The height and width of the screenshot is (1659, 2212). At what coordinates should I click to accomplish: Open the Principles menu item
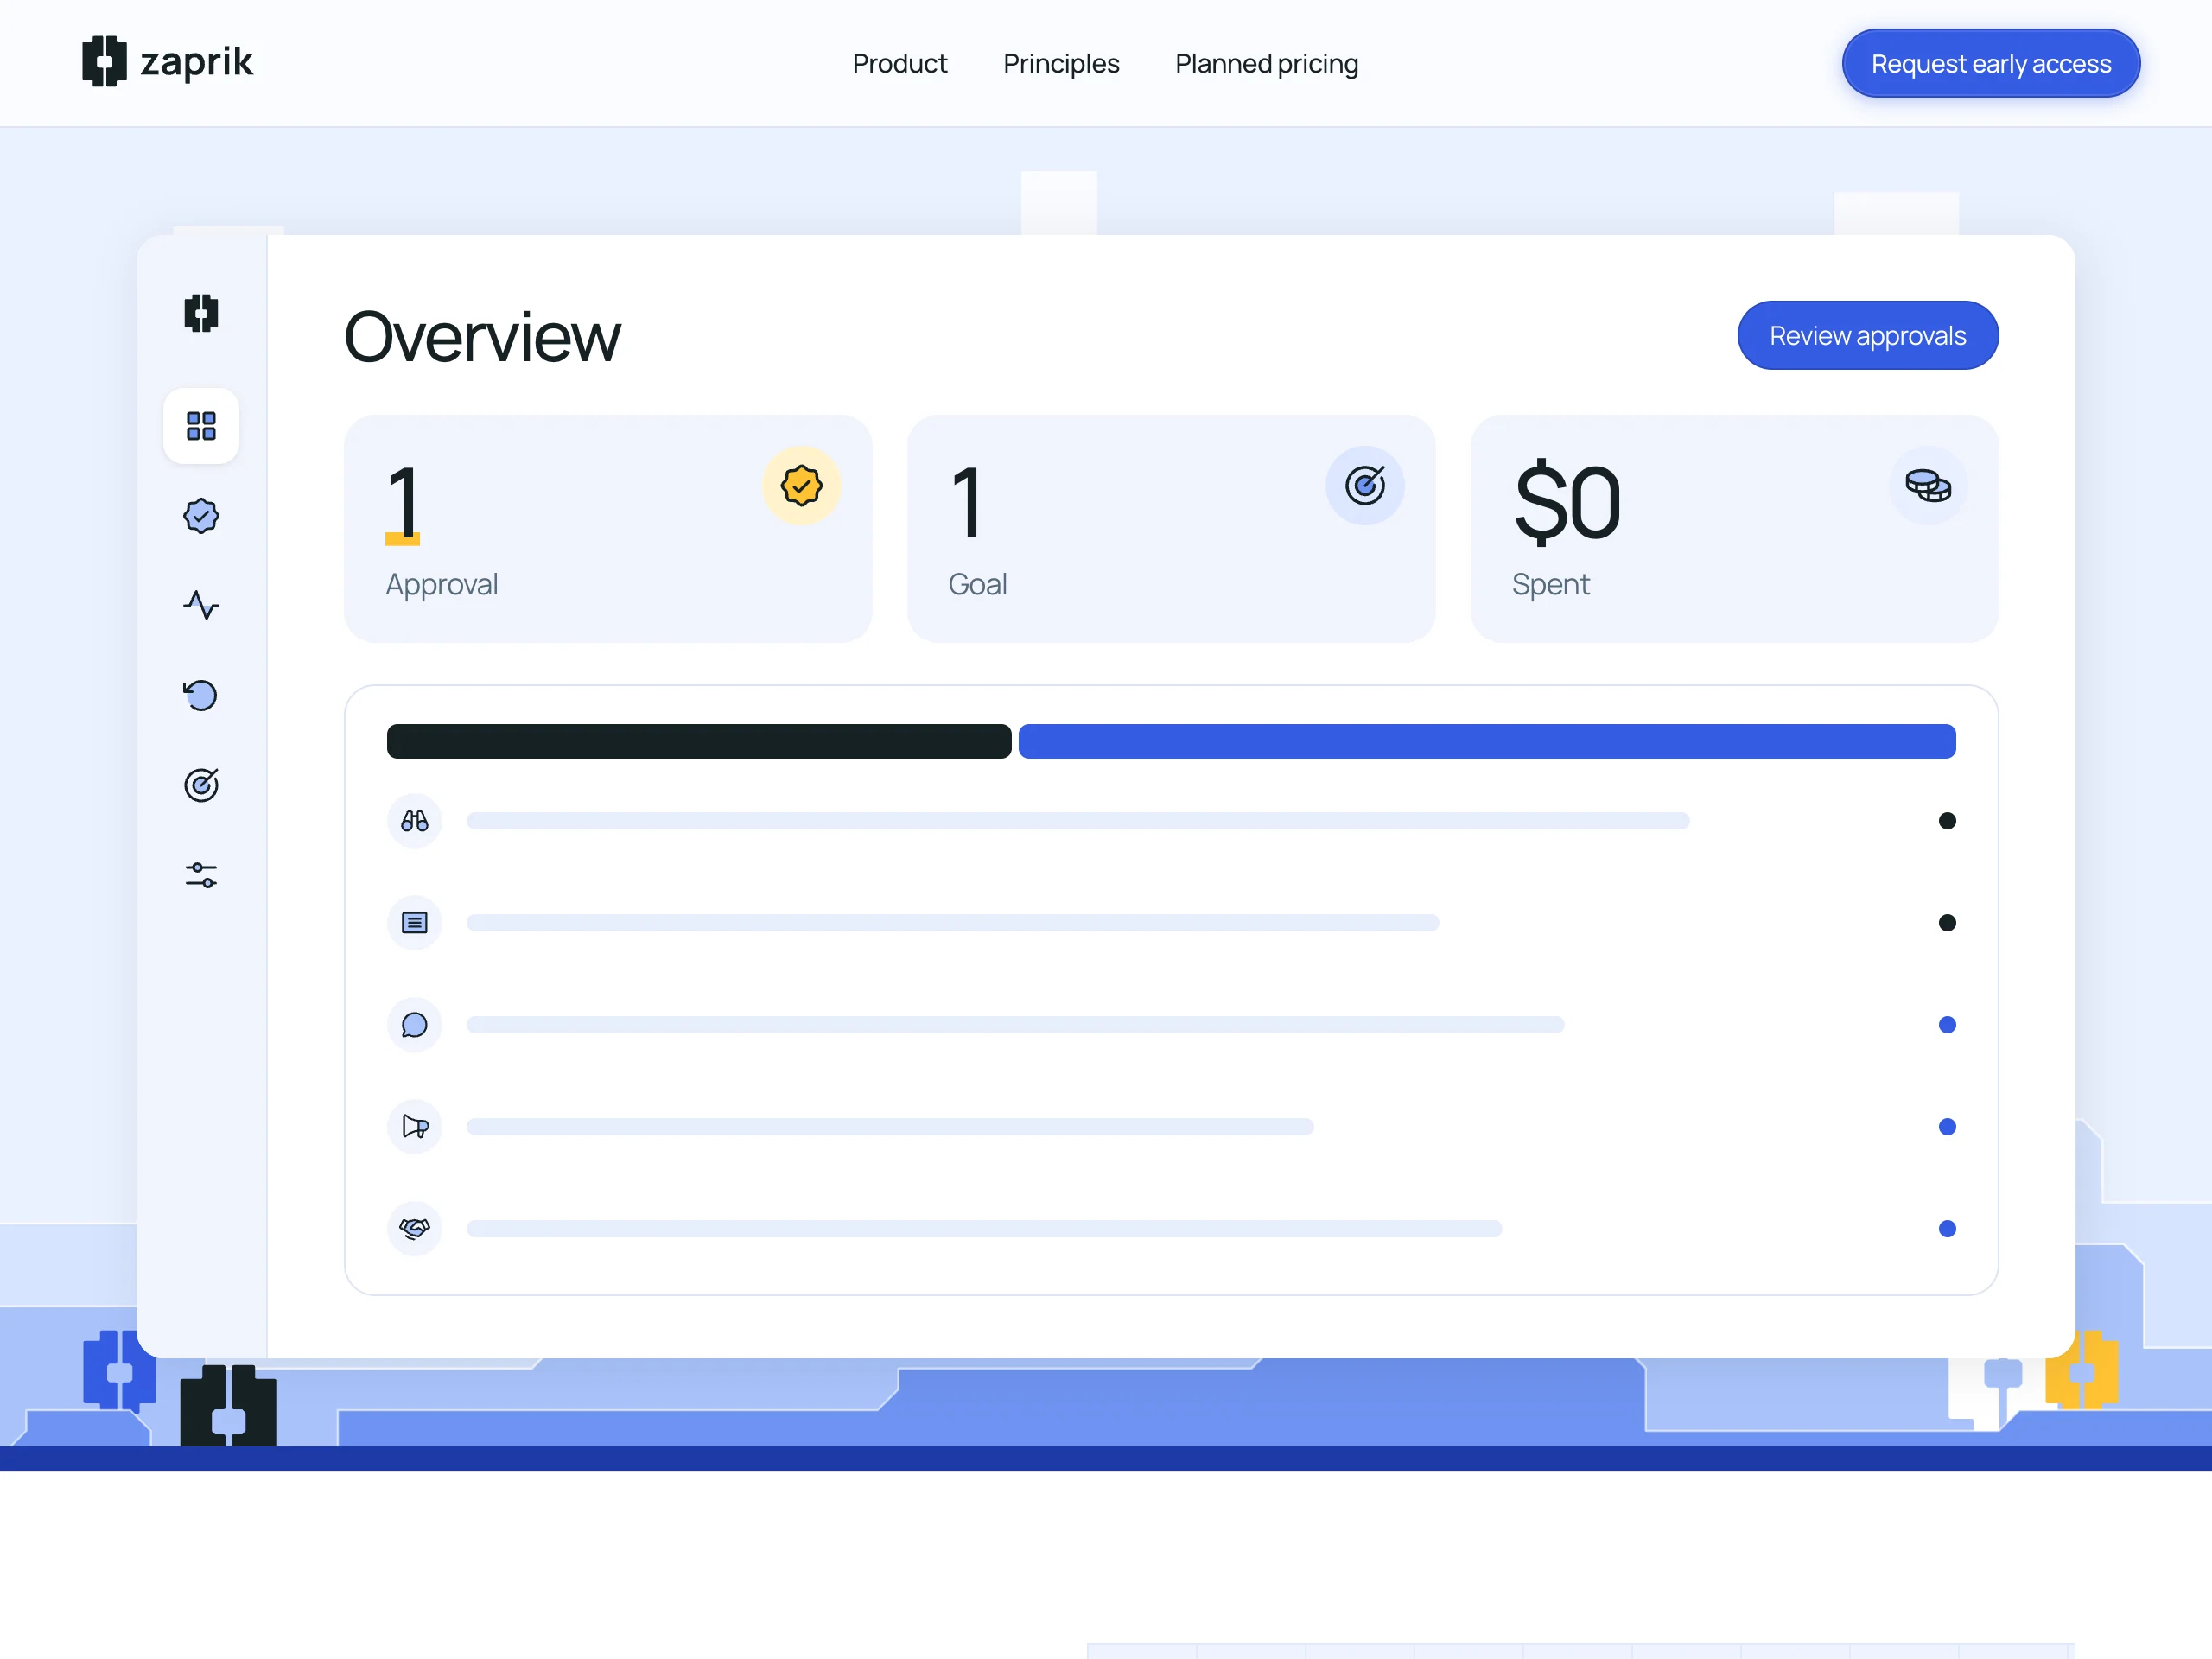[1061, 64]
